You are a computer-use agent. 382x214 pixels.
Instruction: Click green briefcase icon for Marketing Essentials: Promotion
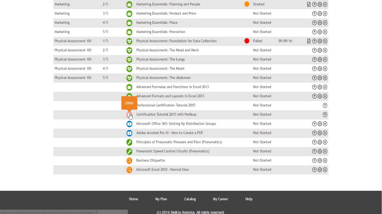click(129, 32)
